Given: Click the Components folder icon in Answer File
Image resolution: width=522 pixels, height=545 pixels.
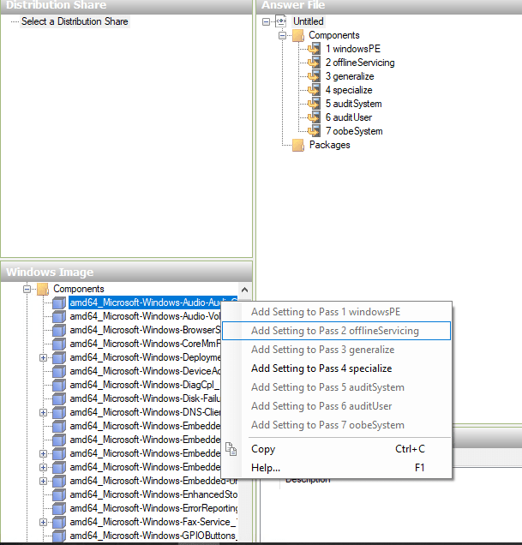Looking at the screenshot, I should click(298, 35).
